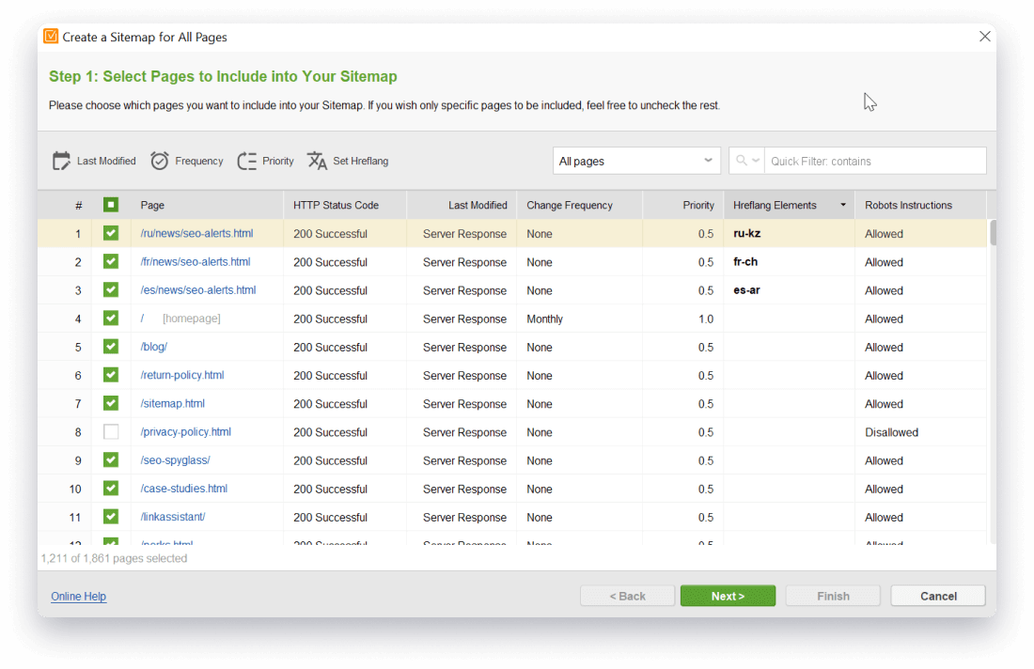Image resolution: width=1034 pixels, height=669 pixels.
Task: Uncheck the /case-studies.html row checkbox
Action: (111, 489)
